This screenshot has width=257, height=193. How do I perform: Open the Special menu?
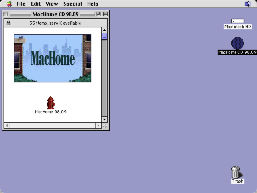point(73,4)
